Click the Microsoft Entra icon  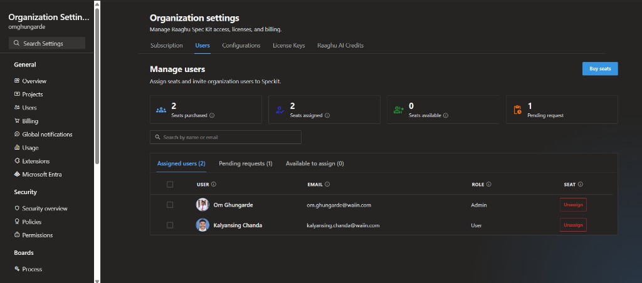click(17, 174)
